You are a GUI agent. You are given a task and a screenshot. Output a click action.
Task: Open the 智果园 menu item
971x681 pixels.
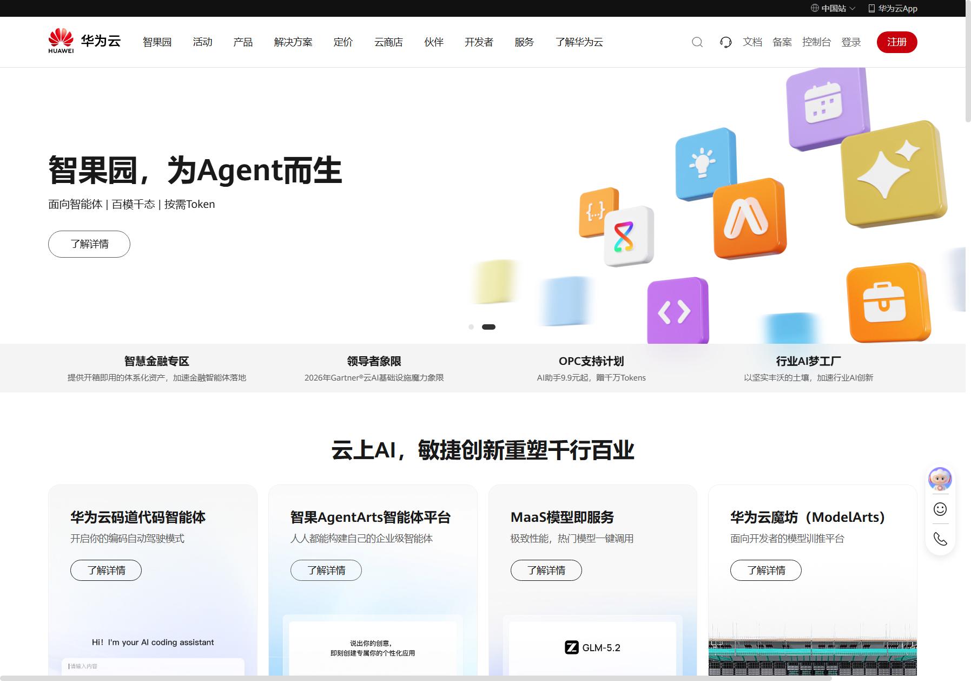(x=157, y=42)
